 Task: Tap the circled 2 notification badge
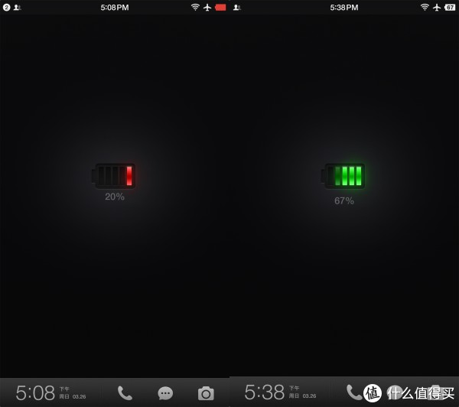6,8
